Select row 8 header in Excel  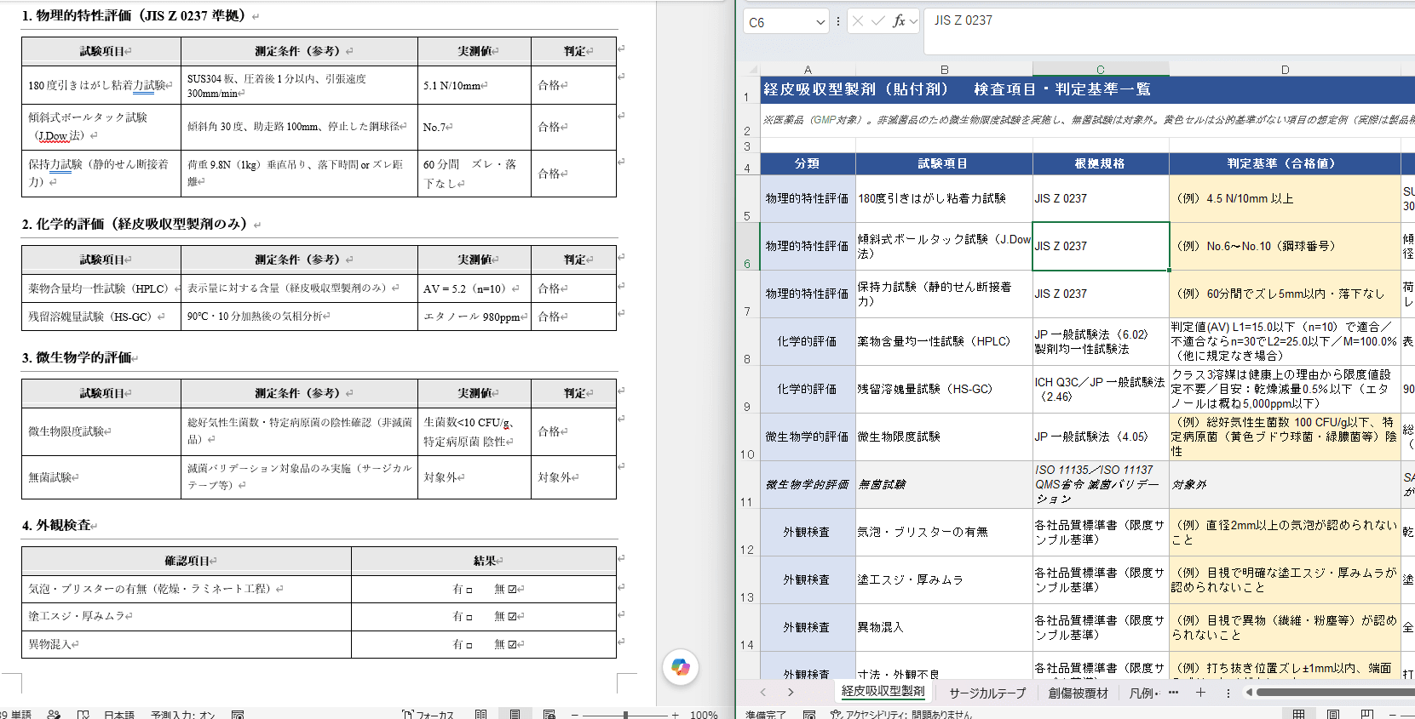coord(747,342)
